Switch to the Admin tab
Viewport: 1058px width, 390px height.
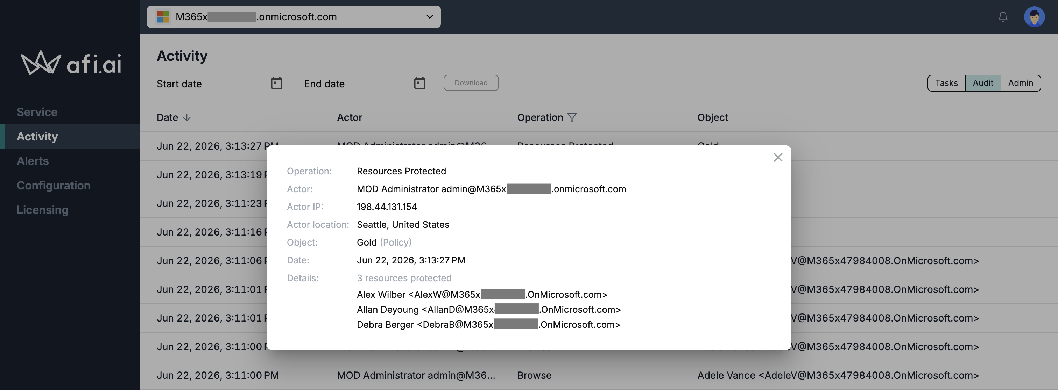point(1021,83)
